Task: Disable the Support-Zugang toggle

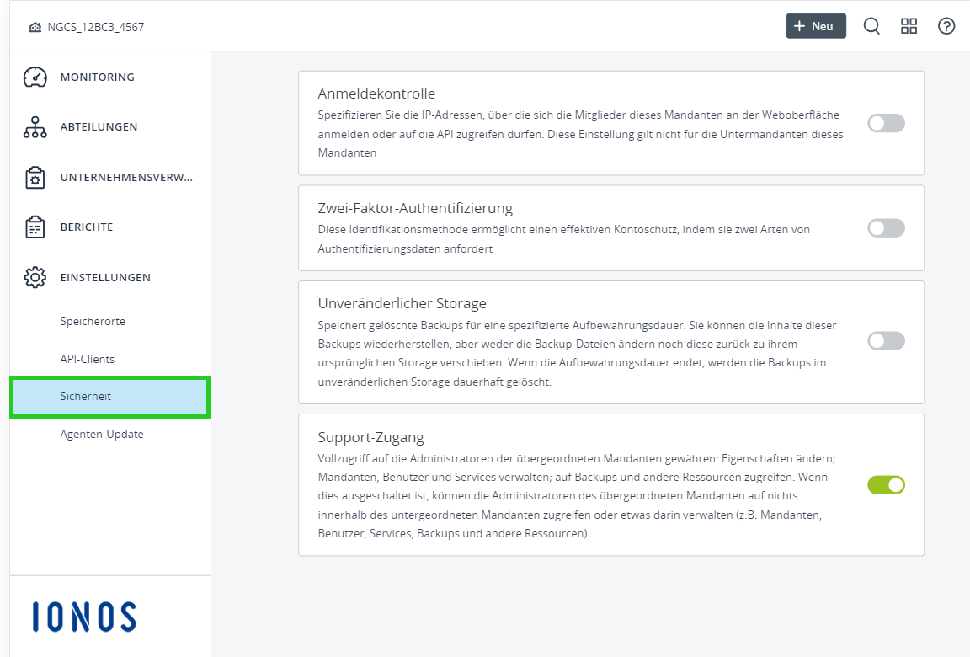Action: click(886, 485)
